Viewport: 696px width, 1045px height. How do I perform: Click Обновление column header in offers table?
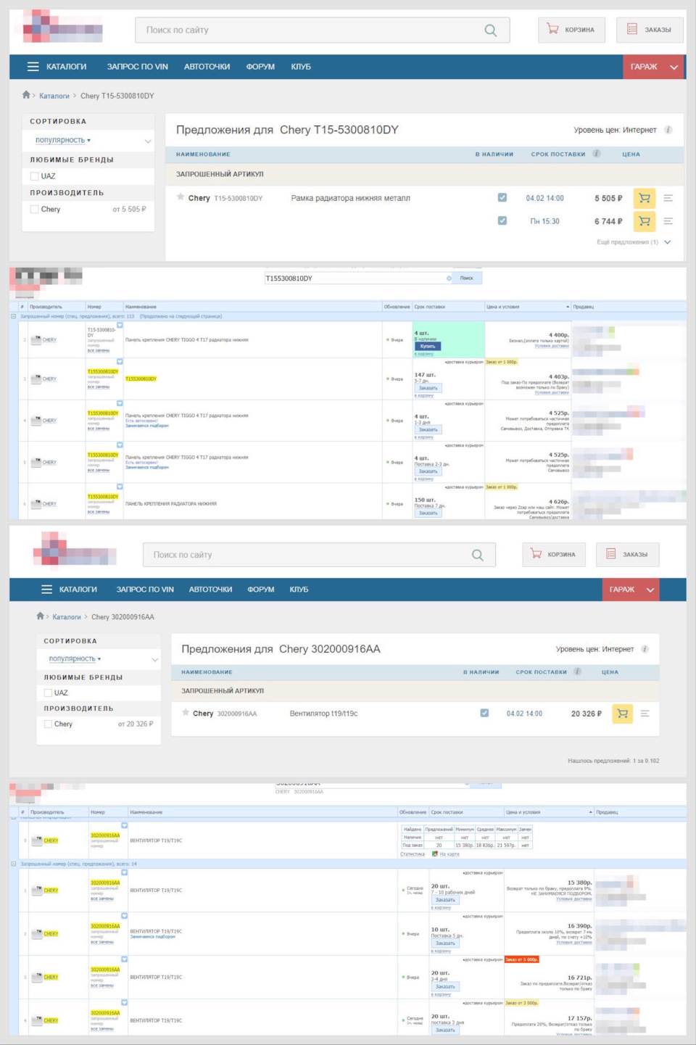pos(397,307)
